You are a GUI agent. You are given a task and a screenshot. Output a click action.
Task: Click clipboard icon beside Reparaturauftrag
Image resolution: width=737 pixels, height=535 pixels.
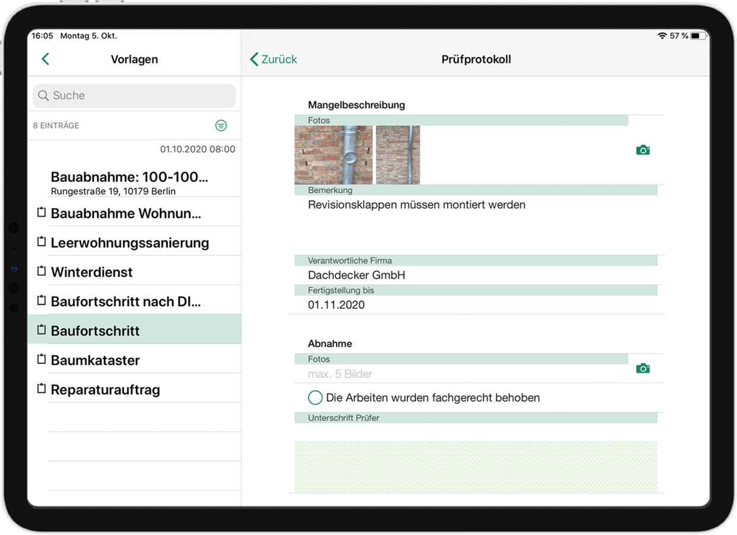coord(42,389)
